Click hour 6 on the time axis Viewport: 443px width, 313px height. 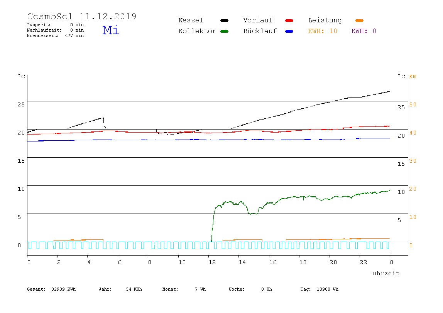(x=120, y=262)
